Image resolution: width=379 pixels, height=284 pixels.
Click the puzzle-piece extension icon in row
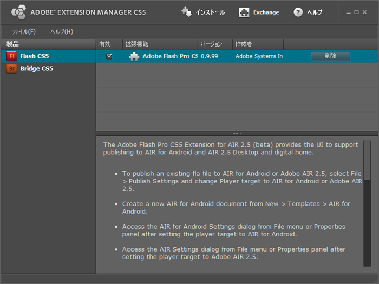click(134, 56)
